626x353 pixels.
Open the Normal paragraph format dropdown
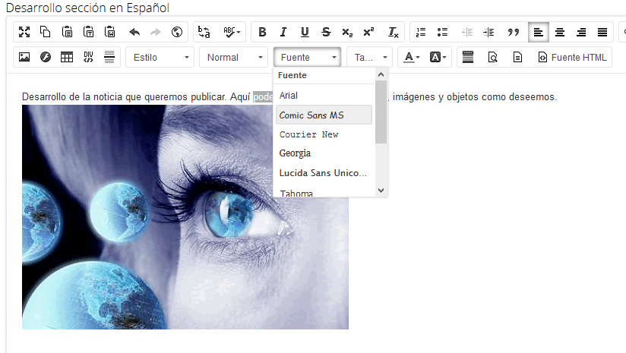[x=233, y=57]
